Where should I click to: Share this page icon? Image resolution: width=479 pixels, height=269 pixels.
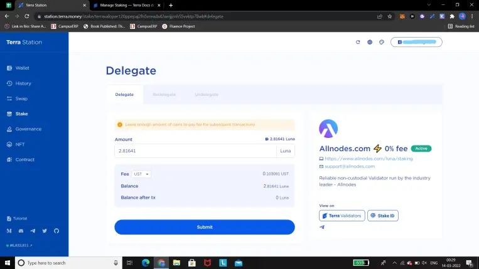pyautogui.click(x=380, y=16)
